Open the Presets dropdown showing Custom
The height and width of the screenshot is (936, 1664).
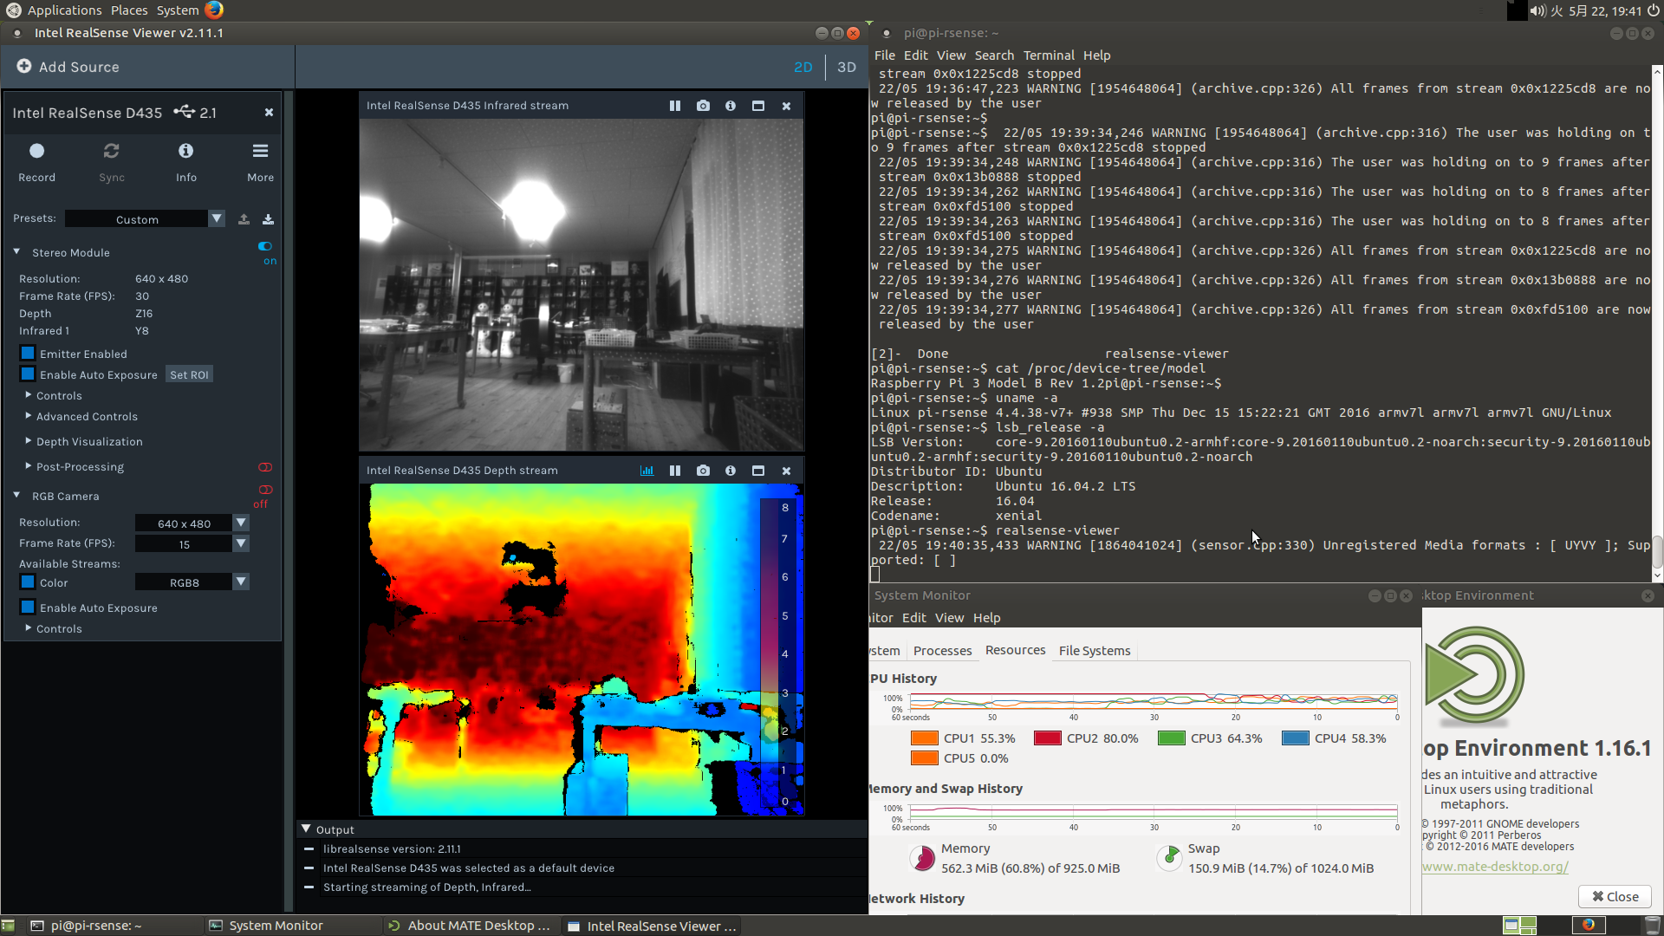tap(216, 218)
